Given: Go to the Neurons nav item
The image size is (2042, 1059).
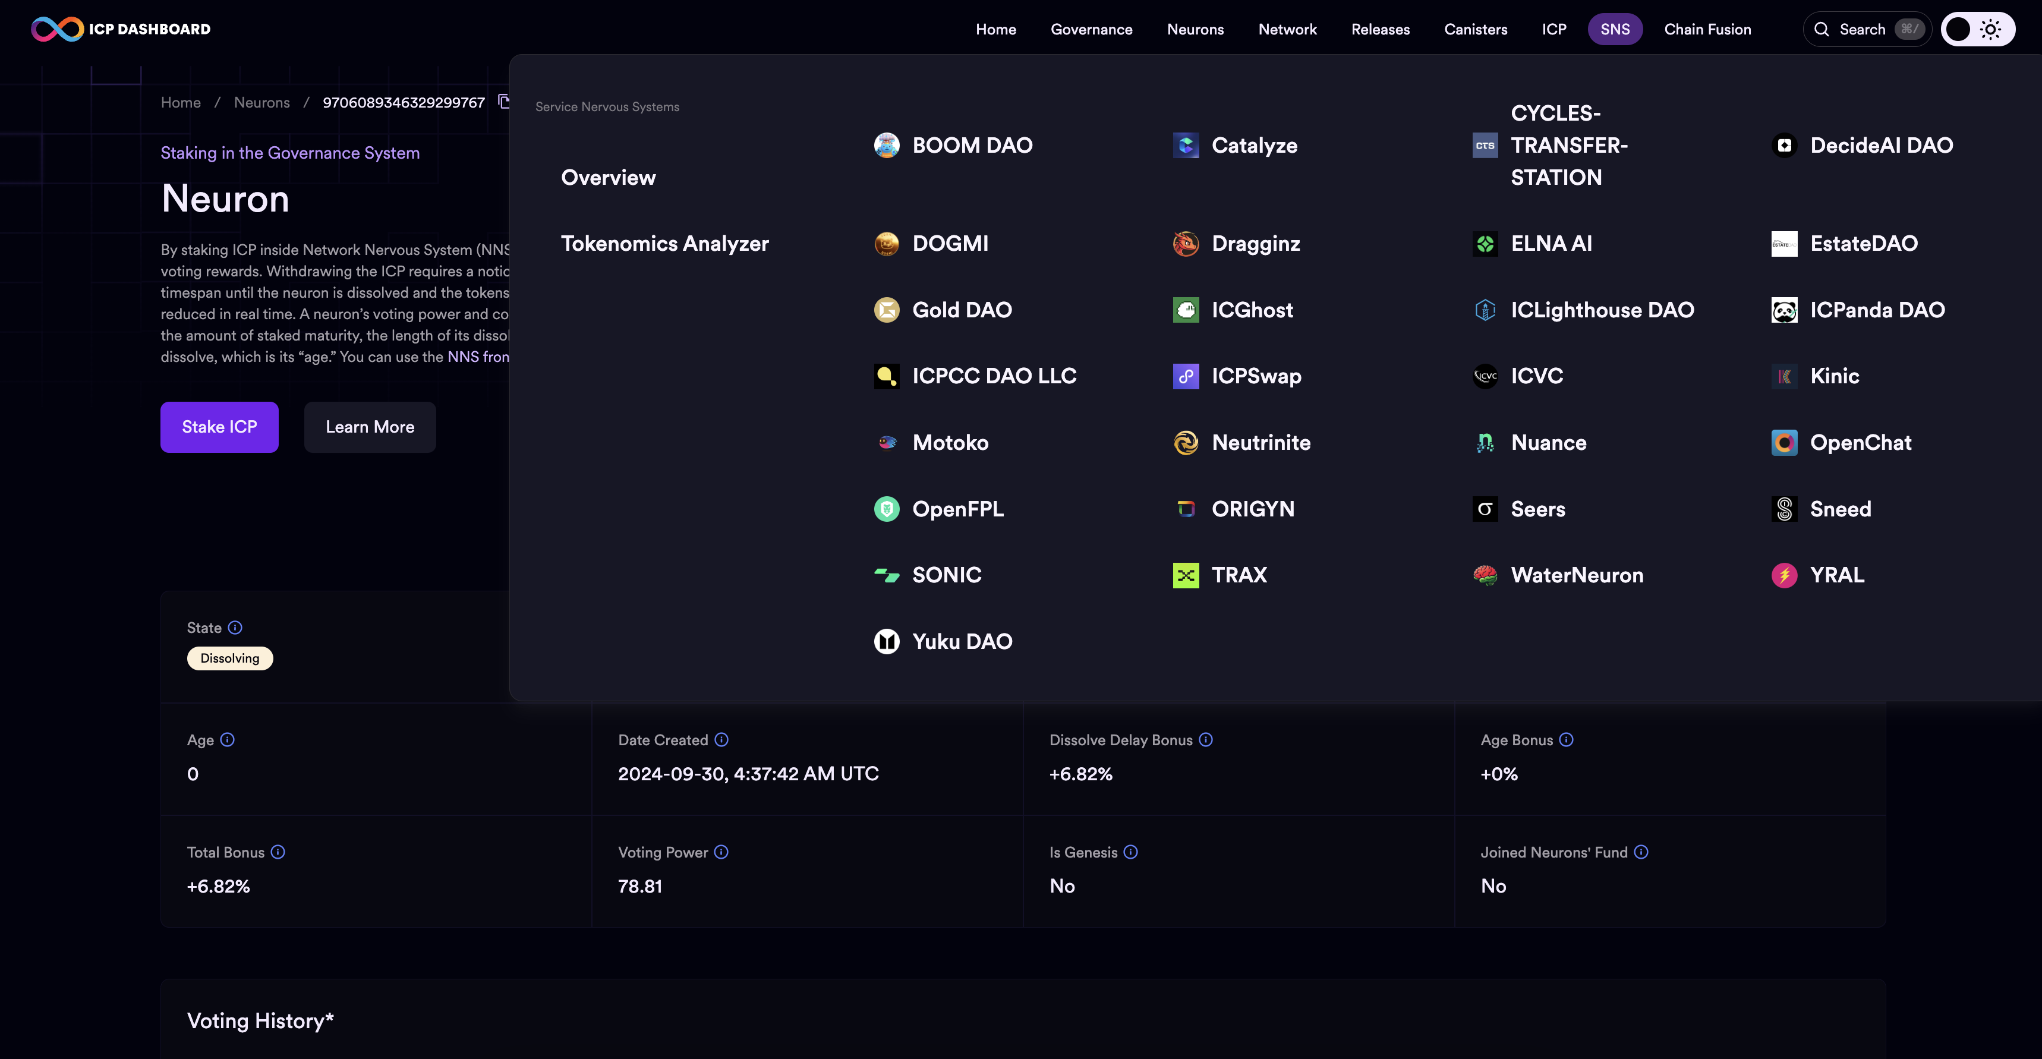Looking at the screenshot, I should pyautogui.click(x=1195, y=29).
